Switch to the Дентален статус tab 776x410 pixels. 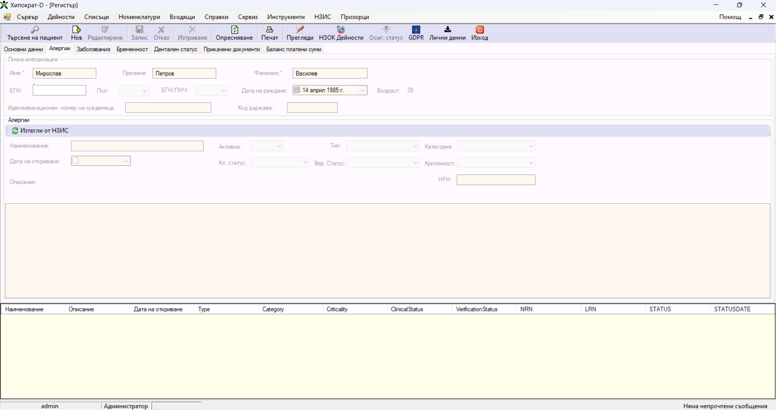tap(176, 49)
